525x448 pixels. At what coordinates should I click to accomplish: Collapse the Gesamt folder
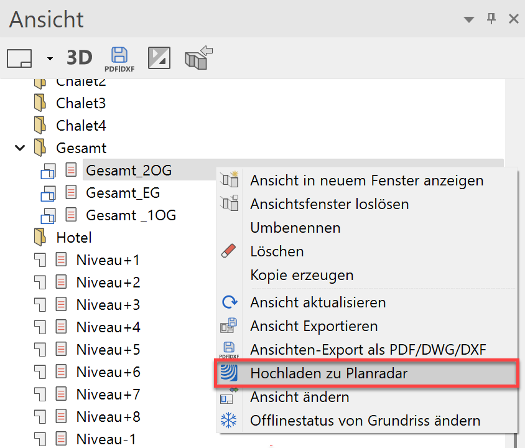pos(20,148)
